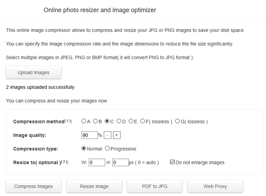
Task: Open the Web Proxy button
Action: pos(215,186)
